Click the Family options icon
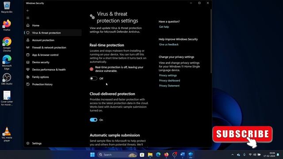The width and height of the screenshot is (283, 159). [28, 77]
